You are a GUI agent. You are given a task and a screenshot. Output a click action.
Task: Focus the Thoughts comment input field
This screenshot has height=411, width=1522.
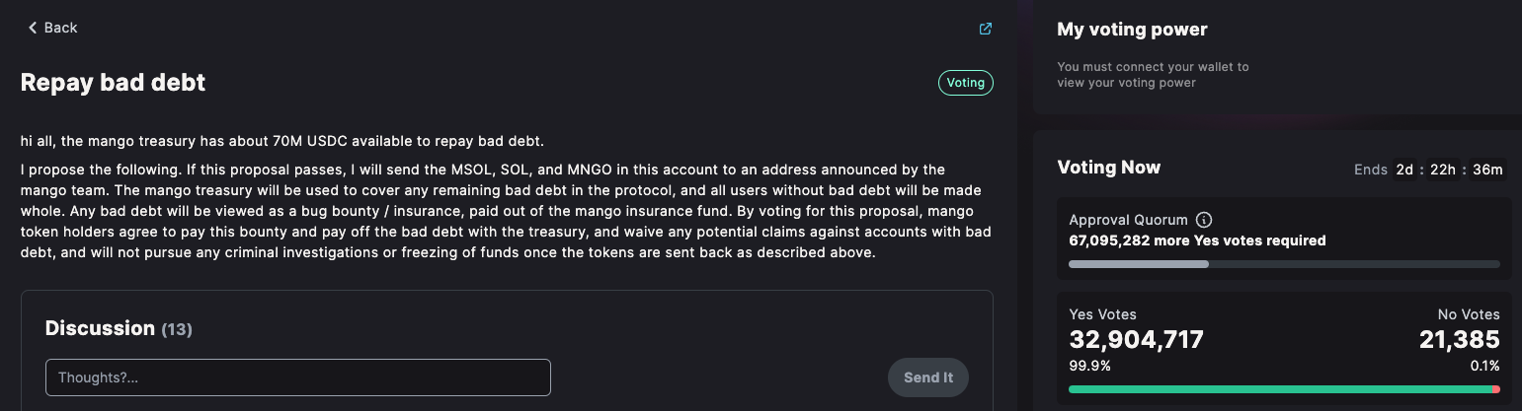[x=298, y=377]
